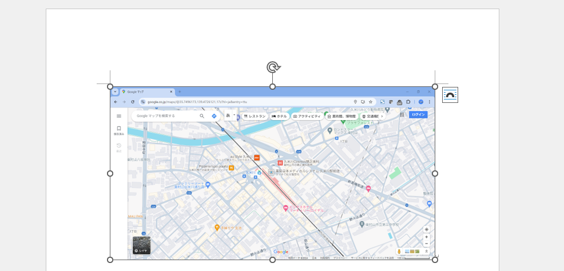Click the forward arrow in the pasted Chrome screenshot
The width and height of the screenshot is (564, 271).
124,102
